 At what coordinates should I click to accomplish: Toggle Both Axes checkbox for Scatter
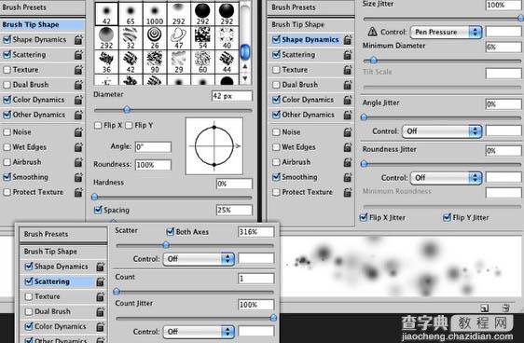click(170, 231)
